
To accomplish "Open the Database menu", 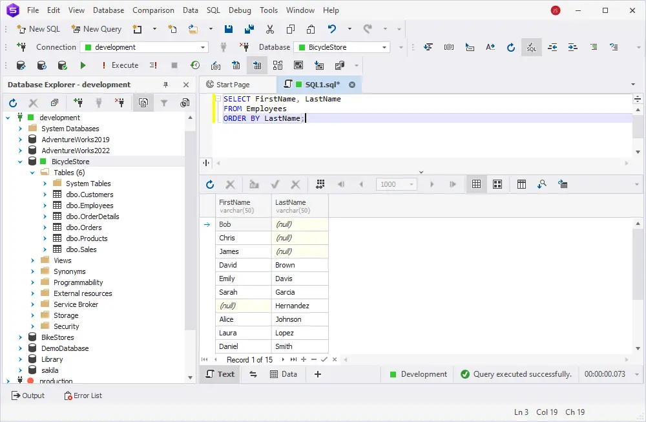I will pyautogui.click(x=109, y=10).
